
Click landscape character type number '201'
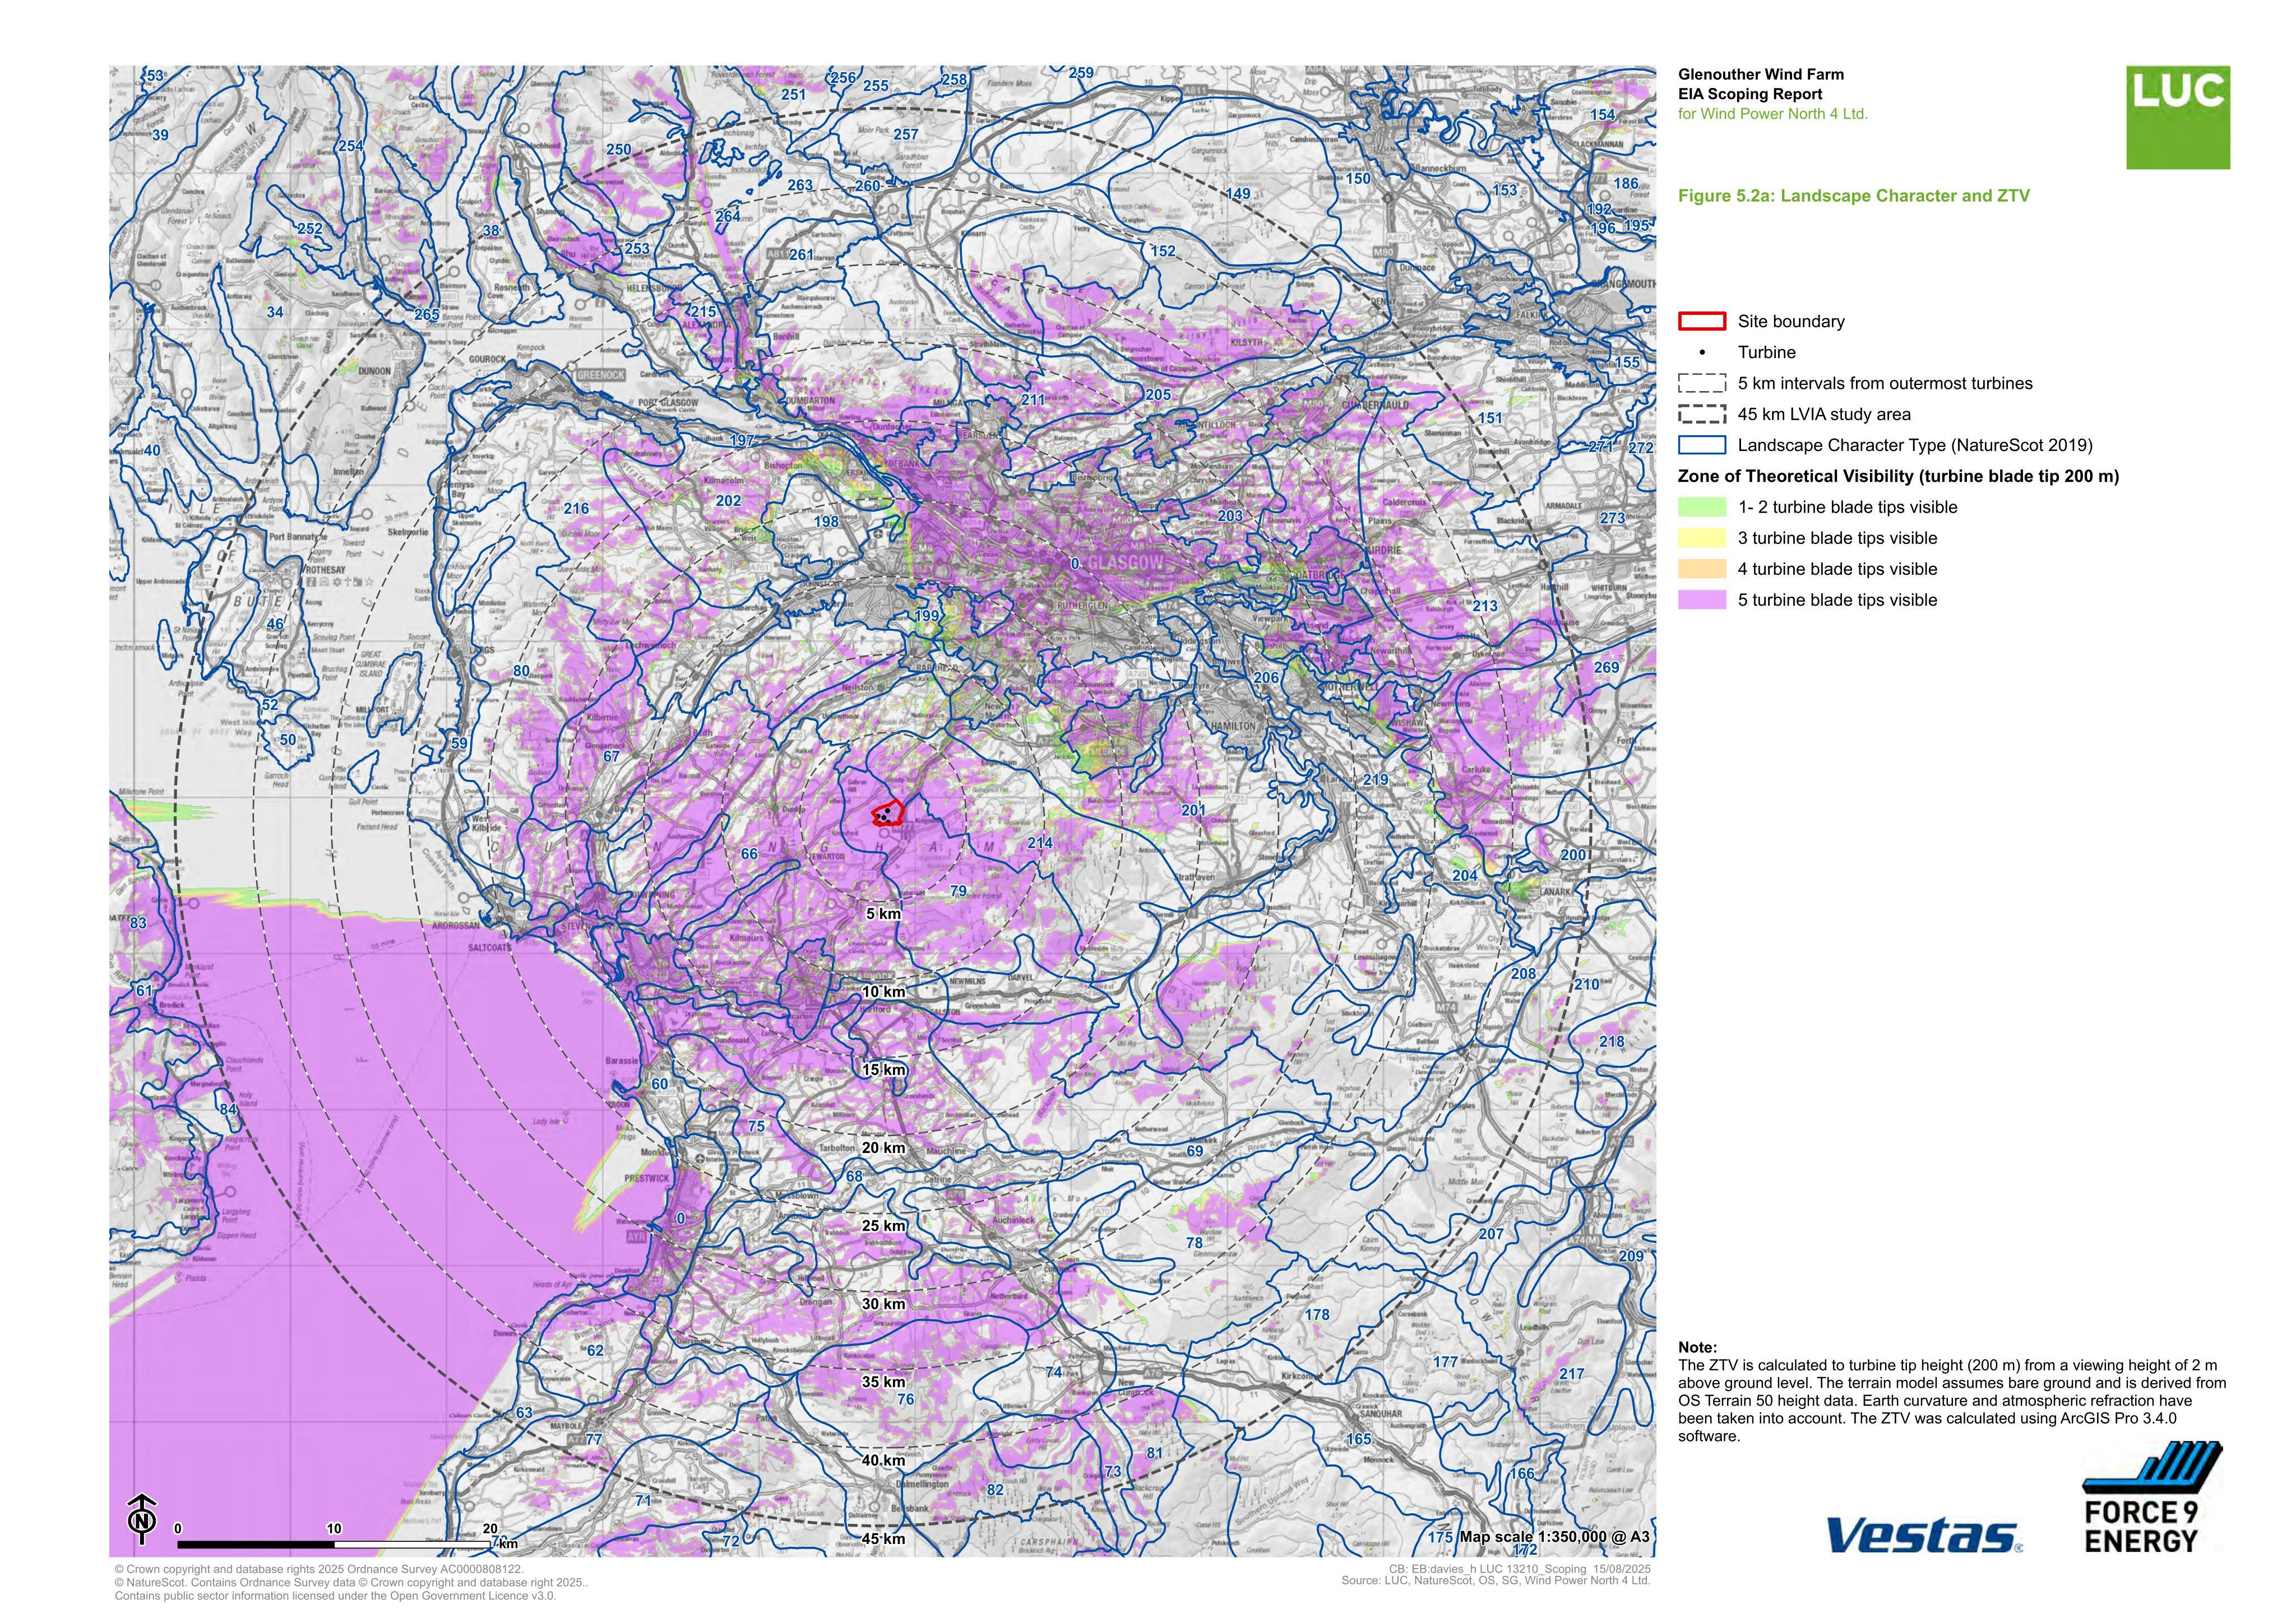click(x=1193, y=811)
